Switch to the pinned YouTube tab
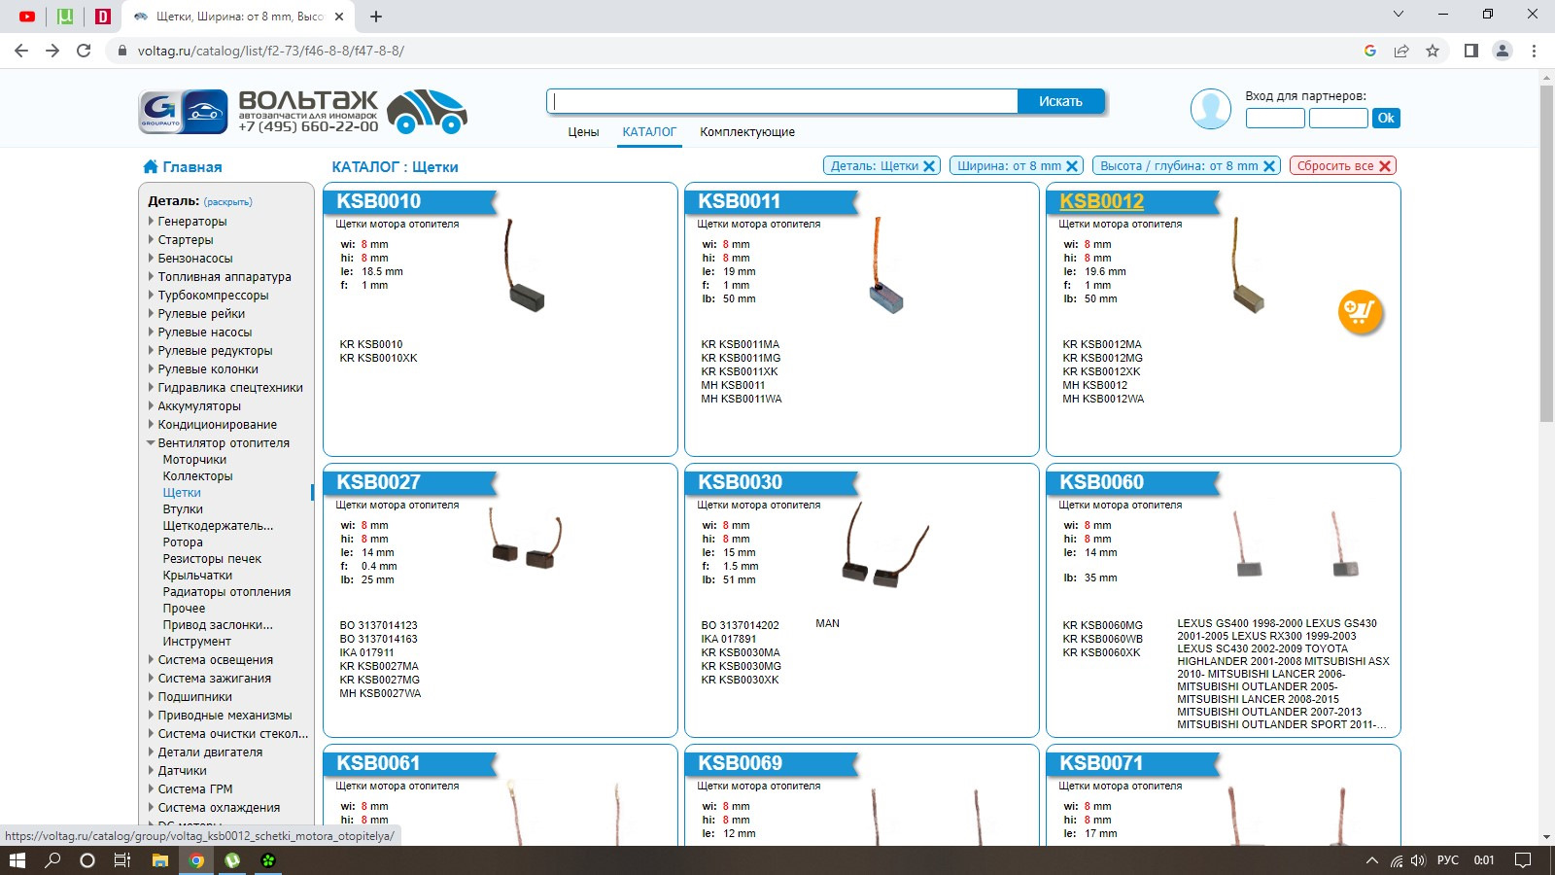Screen dimensions: 1555x875 [x=27, y=17]
